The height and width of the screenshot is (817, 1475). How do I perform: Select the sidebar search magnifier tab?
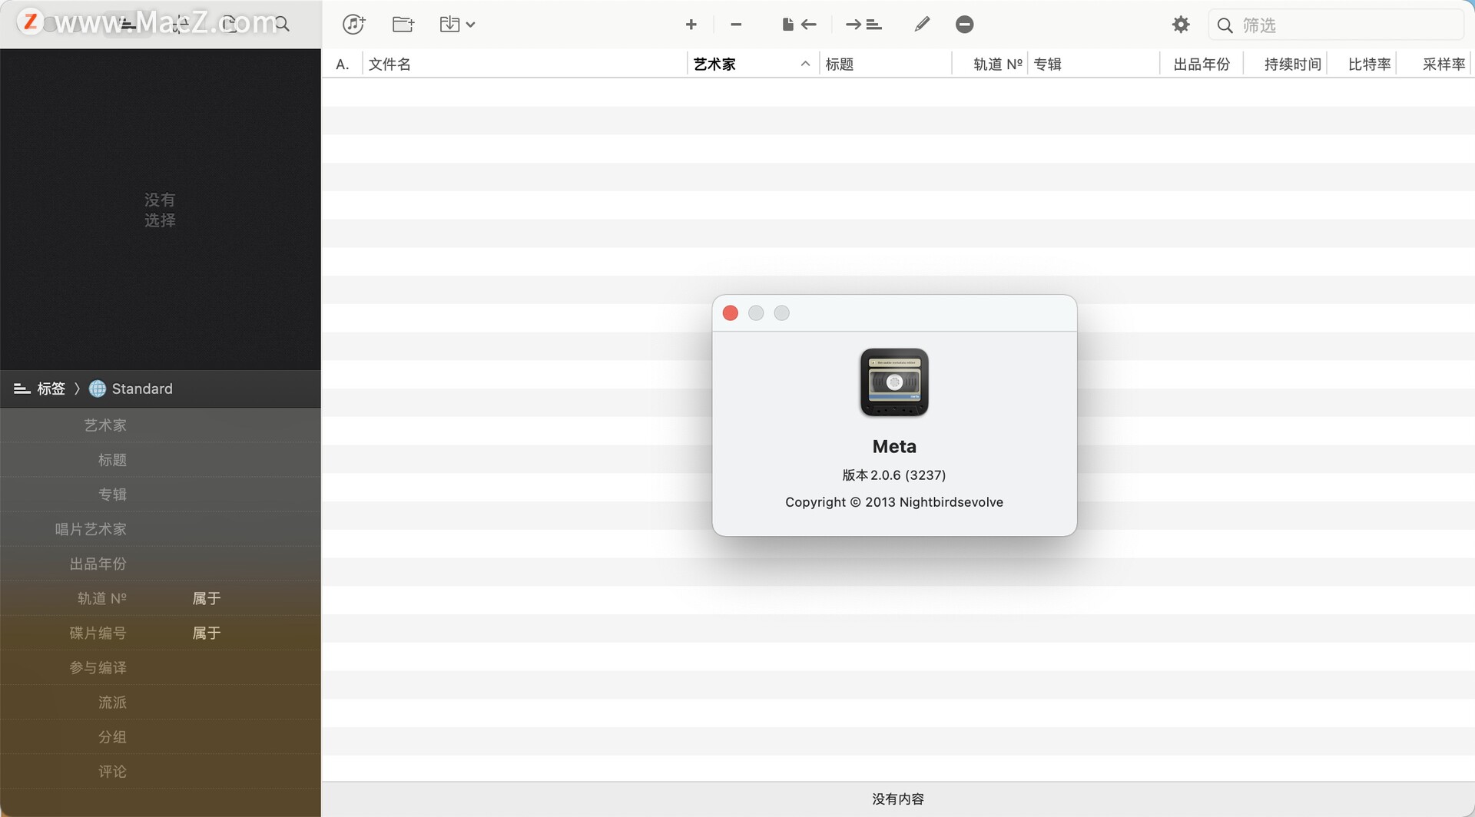(x=282, y=25)
